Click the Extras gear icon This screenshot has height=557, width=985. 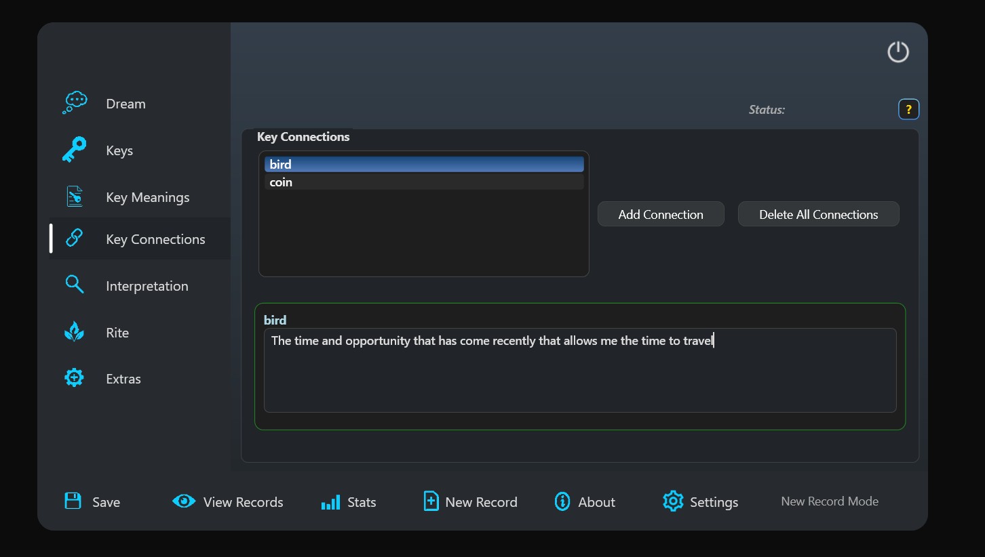[x=74, y=378]
